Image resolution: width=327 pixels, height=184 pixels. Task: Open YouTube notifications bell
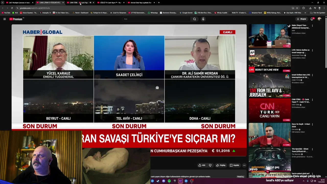tap(312, 19)
